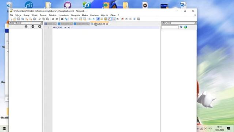This screenshot has width=234, height=132.
Task: Cut the selection using the scissors icon
Action: pyautogui.click(x=40, y=19)
